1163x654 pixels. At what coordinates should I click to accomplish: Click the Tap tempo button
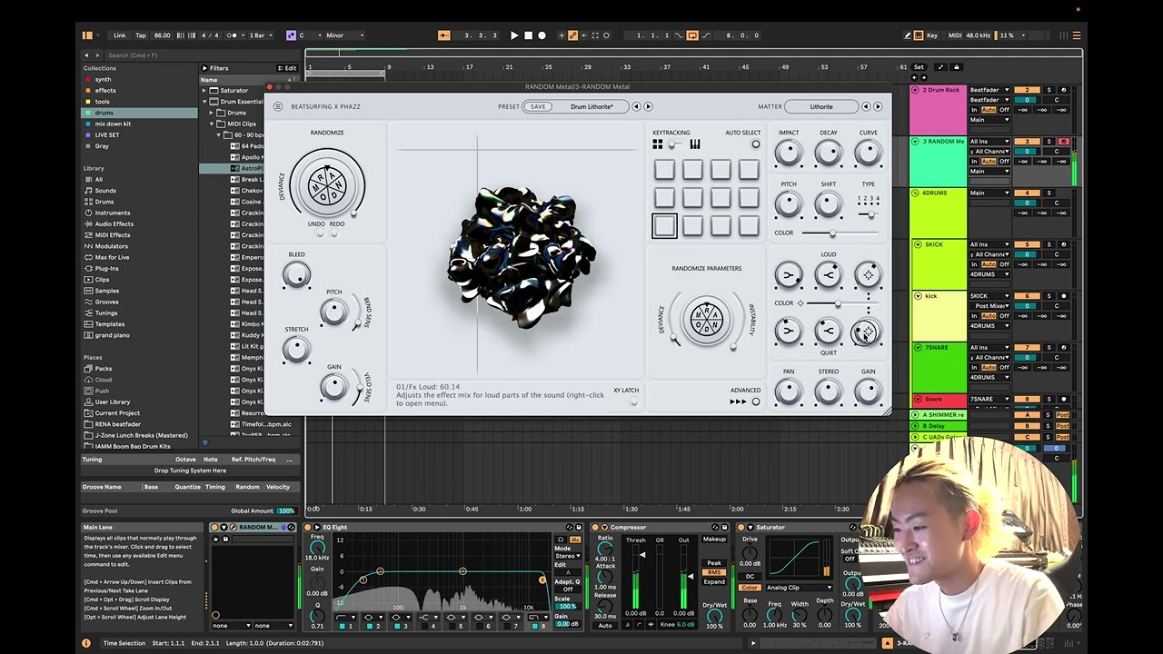click(141, 35)
